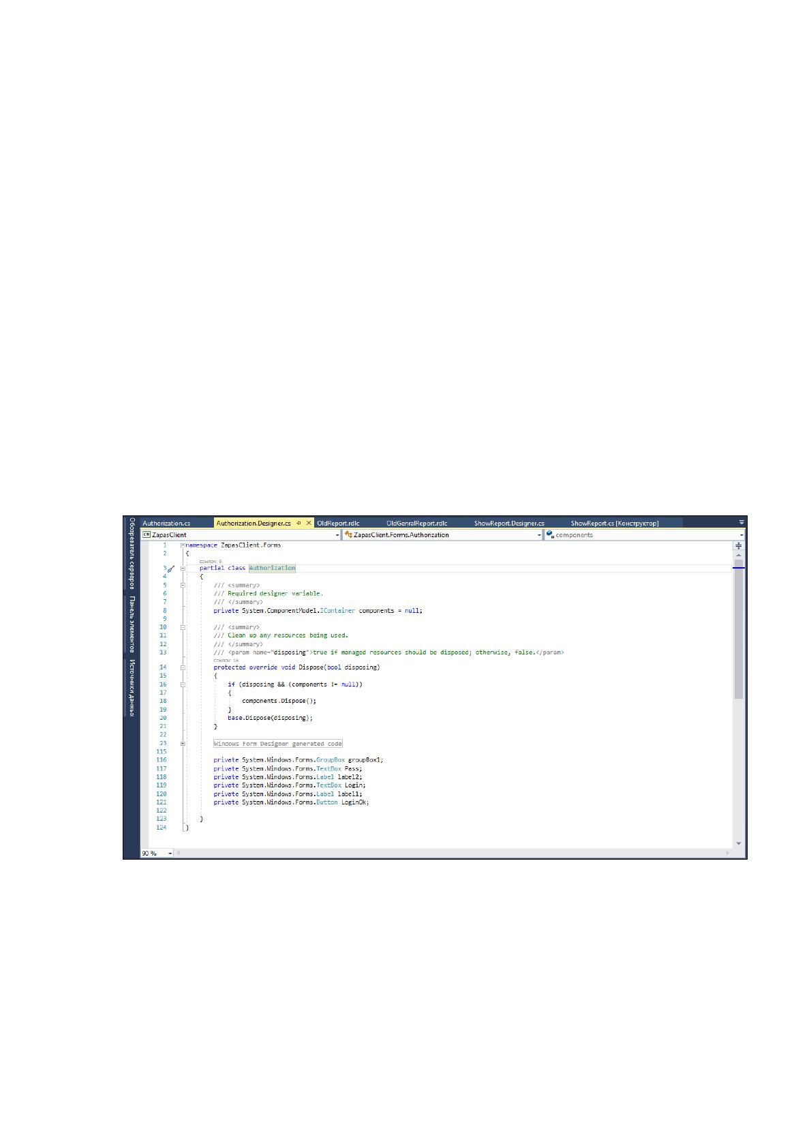The width and height of the screenshot is (811, 1148).
Task: Click the editor split window icon
Action: (x=738, y=546)
